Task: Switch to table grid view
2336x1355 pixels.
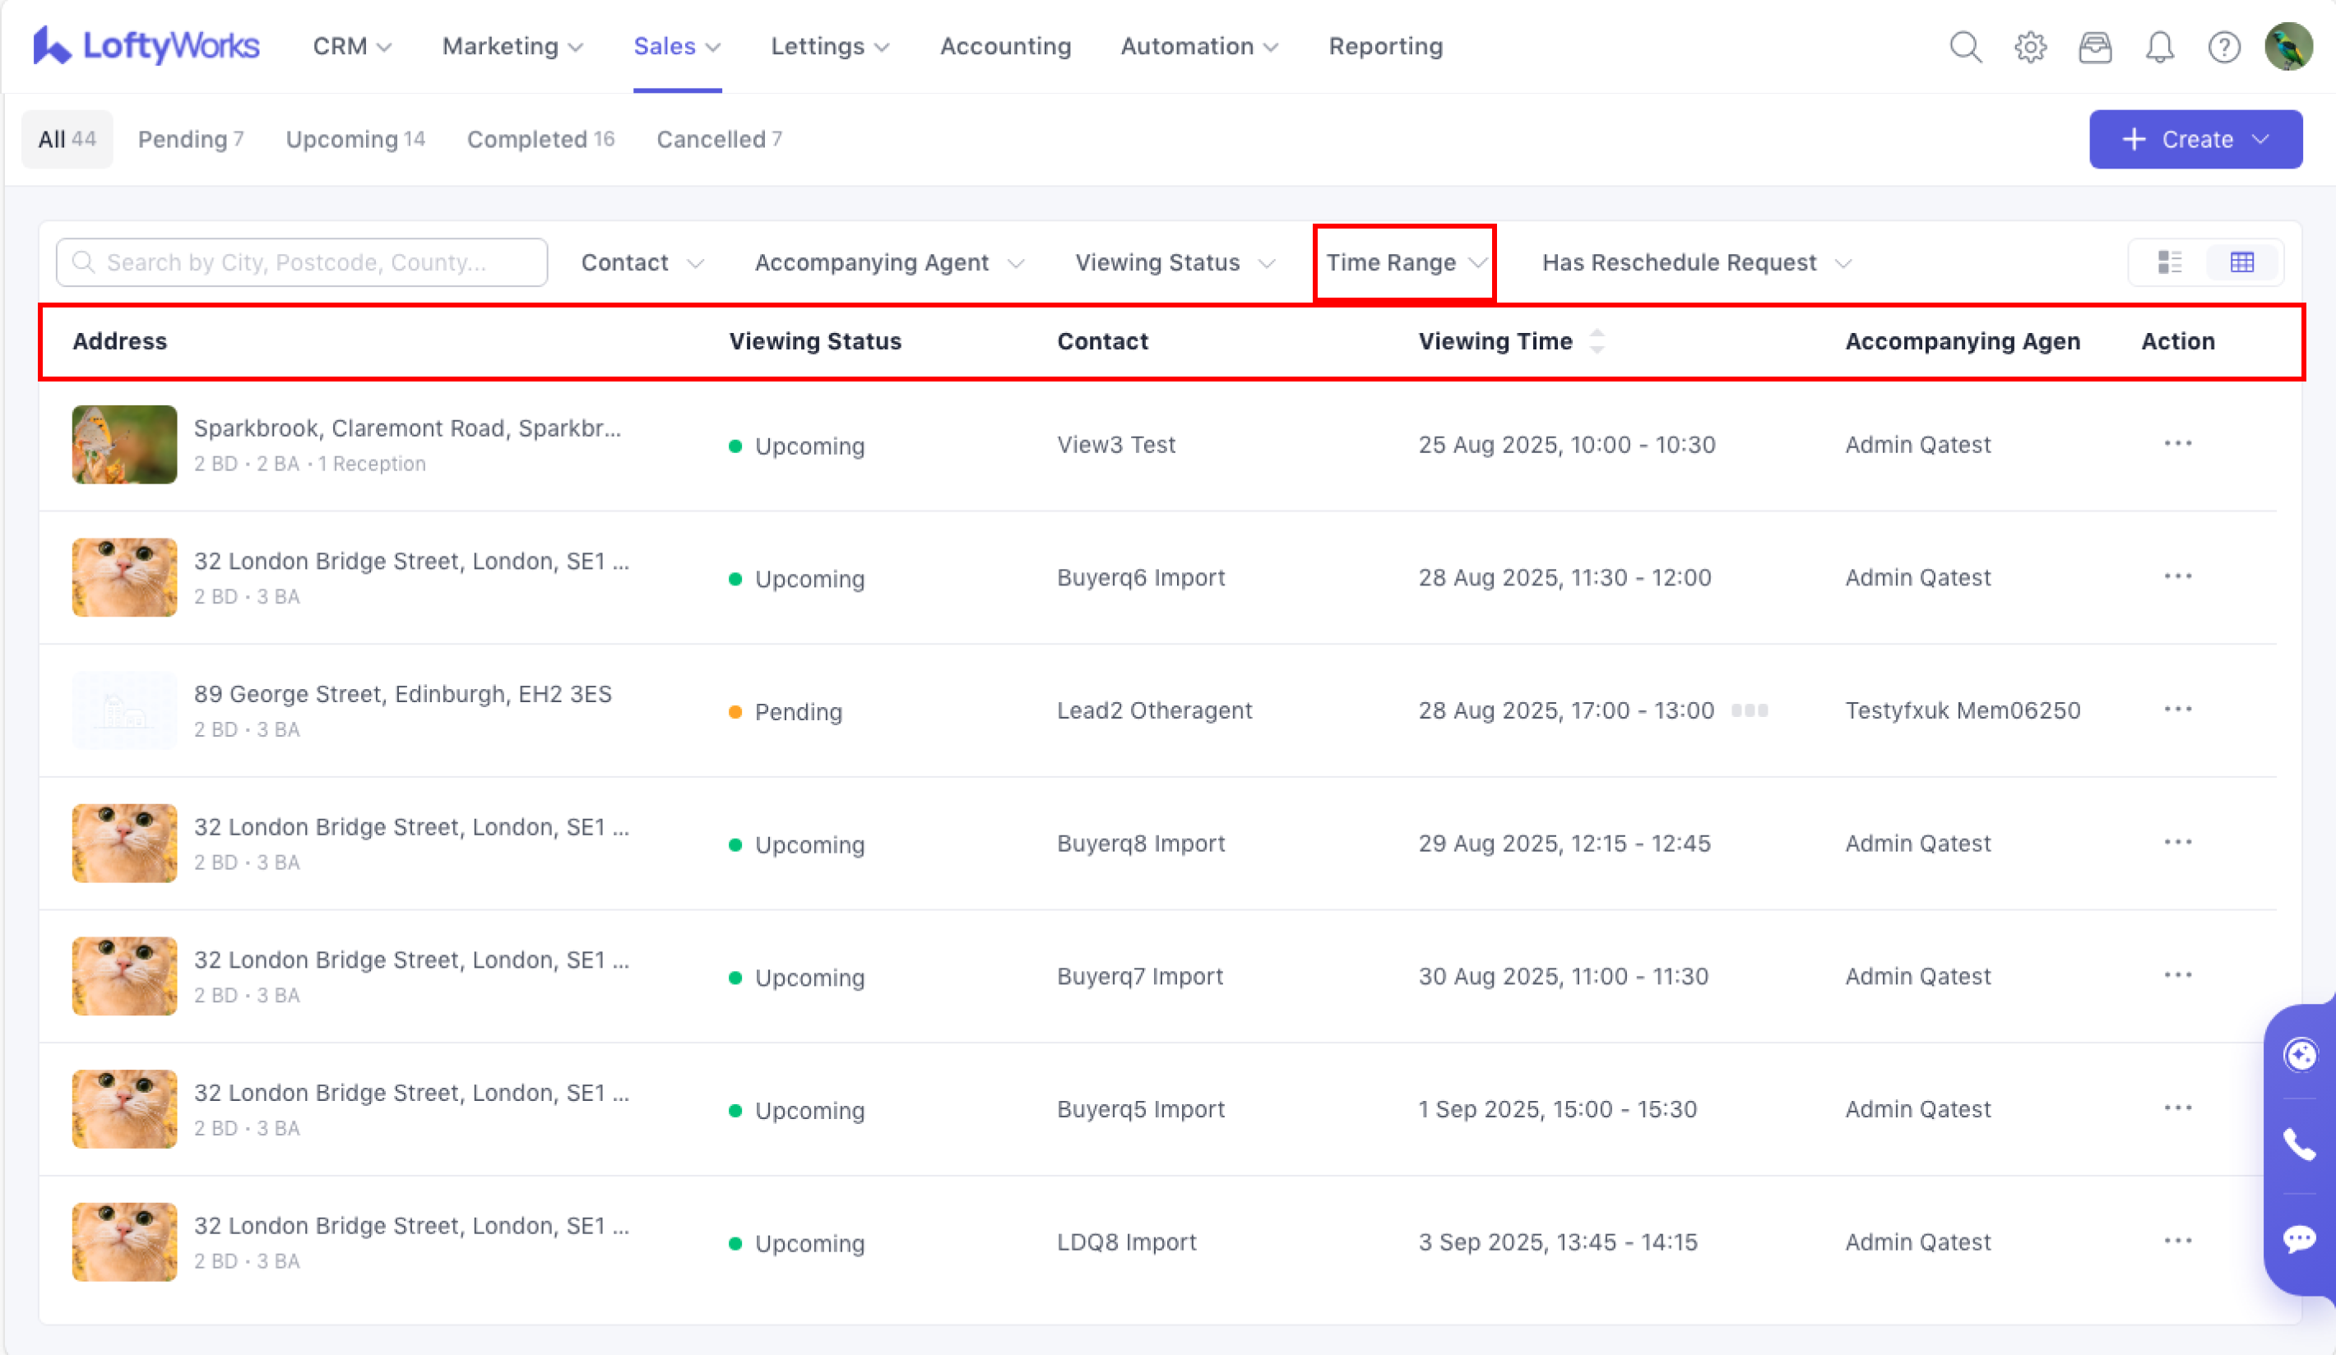Action: (2241, 262)
